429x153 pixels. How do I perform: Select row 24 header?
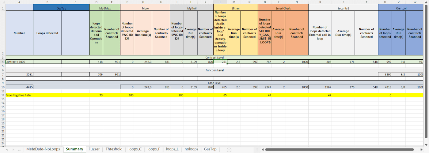tap(3, 143)
